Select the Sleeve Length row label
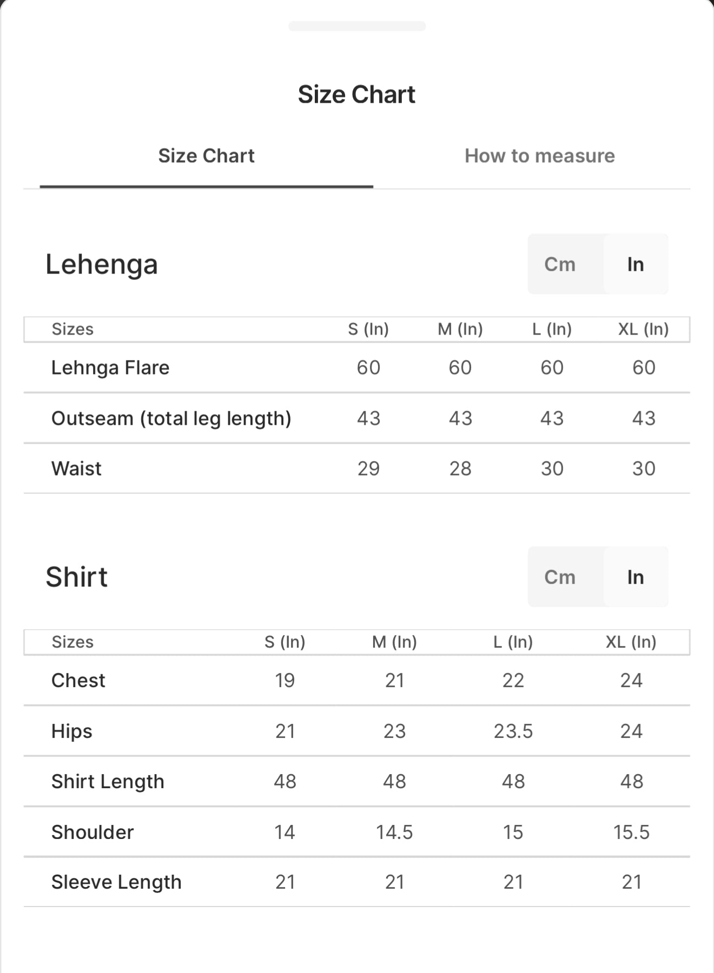The height and width of the screenshot is (973, 714). pos(116,882)
